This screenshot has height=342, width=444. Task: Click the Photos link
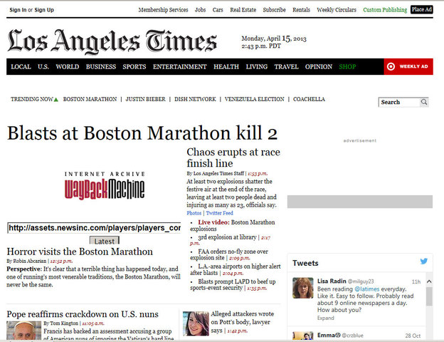[x=194, y=213]
